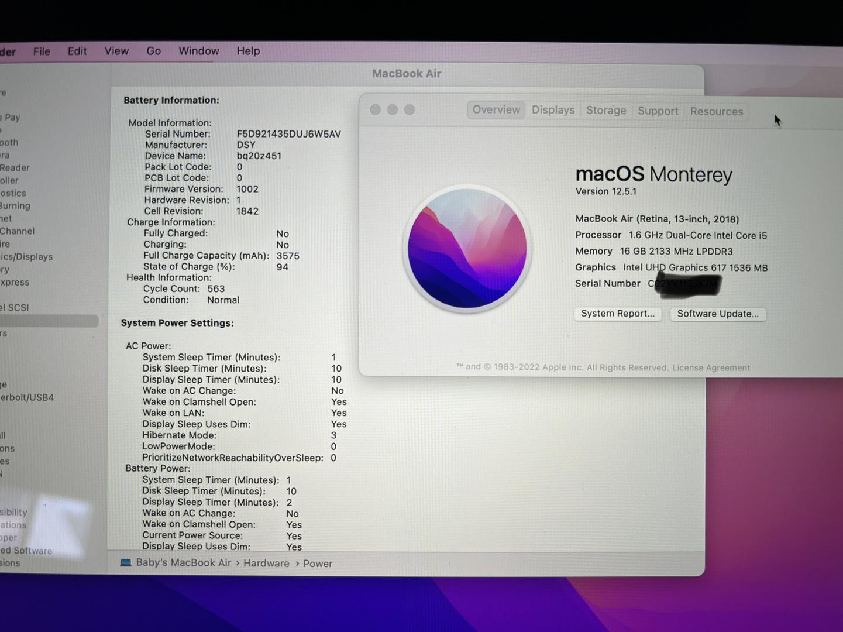The width and height of the screenshot is (843, 632).
Task: Select the Reader item in sidebar
Action: point(15,168)
